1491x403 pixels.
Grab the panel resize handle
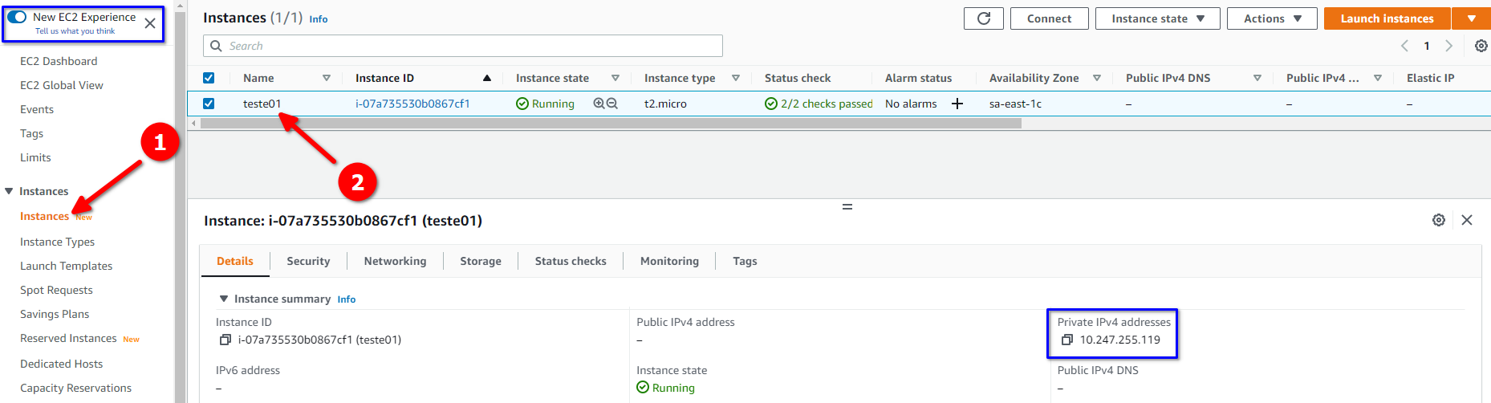click(847, 207)
